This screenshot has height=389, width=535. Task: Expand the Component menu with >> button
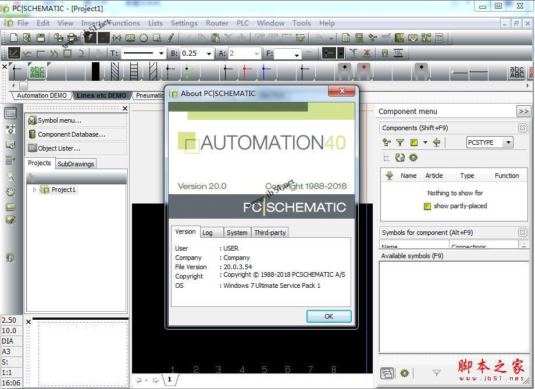click(x=523, y=111)
